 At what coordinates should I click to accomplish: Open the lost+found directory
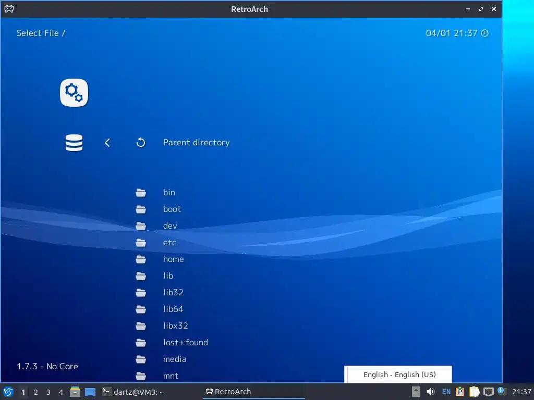(186, 343)
